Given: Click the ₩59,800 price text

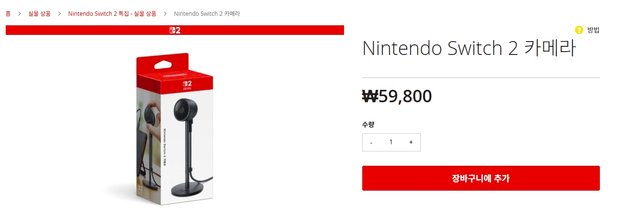Looking at the screenshot, I should pos(397,97).
